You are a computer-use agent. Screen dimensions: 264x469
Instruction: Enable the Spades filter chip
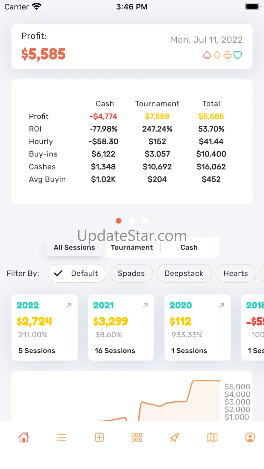[x=131, y=273]
